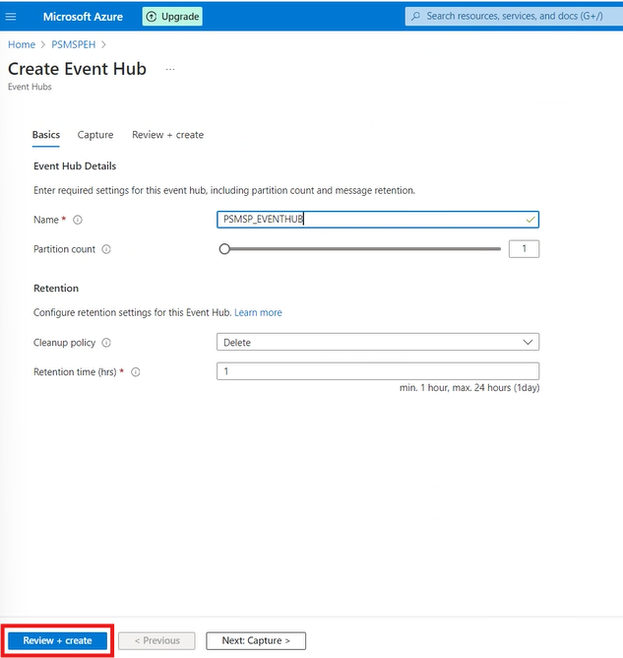Click the Next: Capture button
This screenshot has width=623, height=658.
pyautogui.click(x=256, y=640)
